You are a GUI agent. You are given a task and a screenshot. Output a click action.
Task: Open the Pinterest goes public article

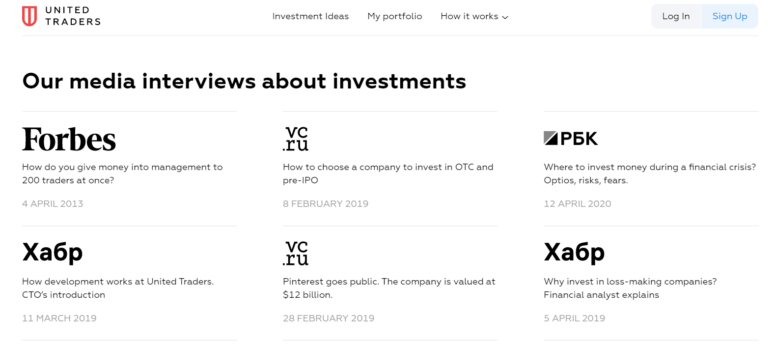pyautogui.click(x=388, y=288)
